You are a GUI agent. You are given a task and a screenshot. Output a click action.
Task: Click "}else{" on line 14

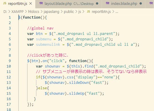[x=42, y=88]
